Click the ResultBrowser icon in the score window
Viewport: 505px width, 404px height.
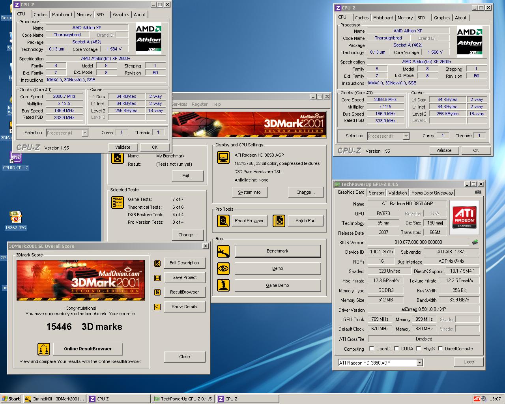[157, 292]
